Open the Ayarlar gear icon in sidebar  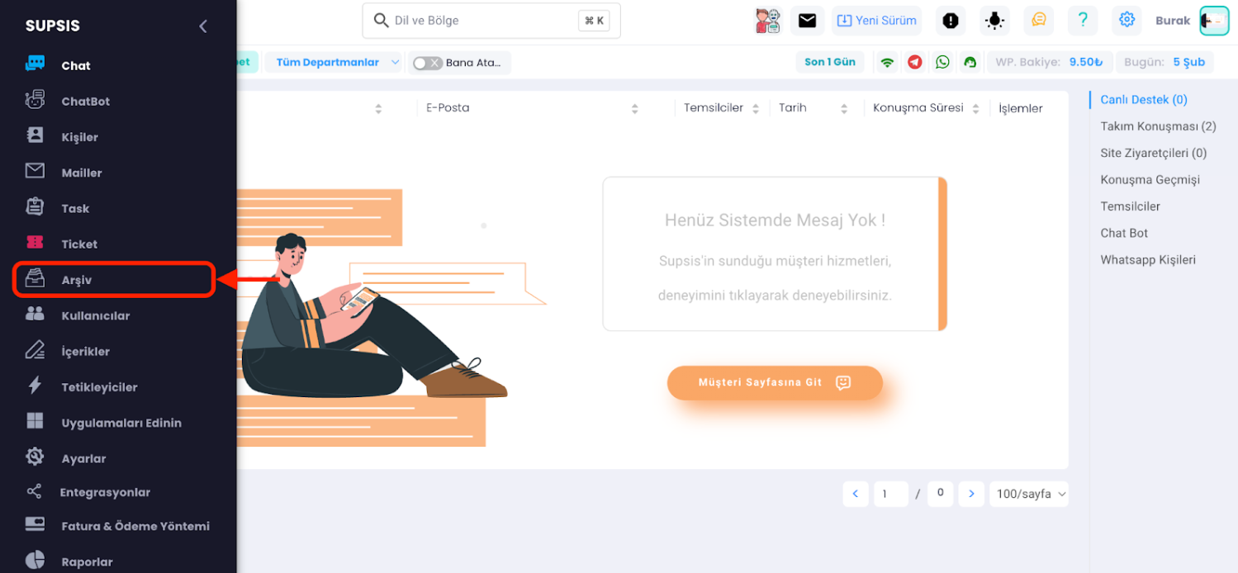[35, 457]
